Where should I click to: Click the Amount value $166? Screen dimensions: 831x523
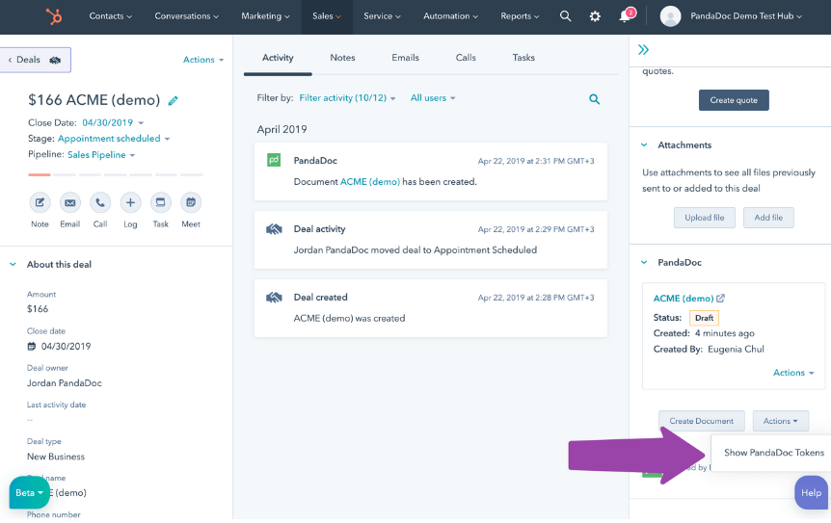pyautogui.click(x=38, y=309)
